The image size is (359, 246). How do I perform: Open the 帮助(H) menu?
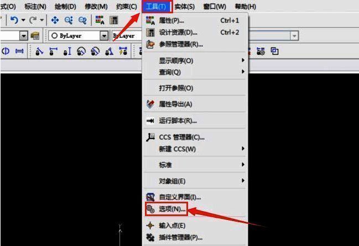click(x=245, y=7)
